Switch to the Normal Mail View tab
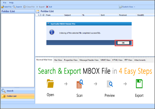155x109 pixels. (x=44, y=60)
